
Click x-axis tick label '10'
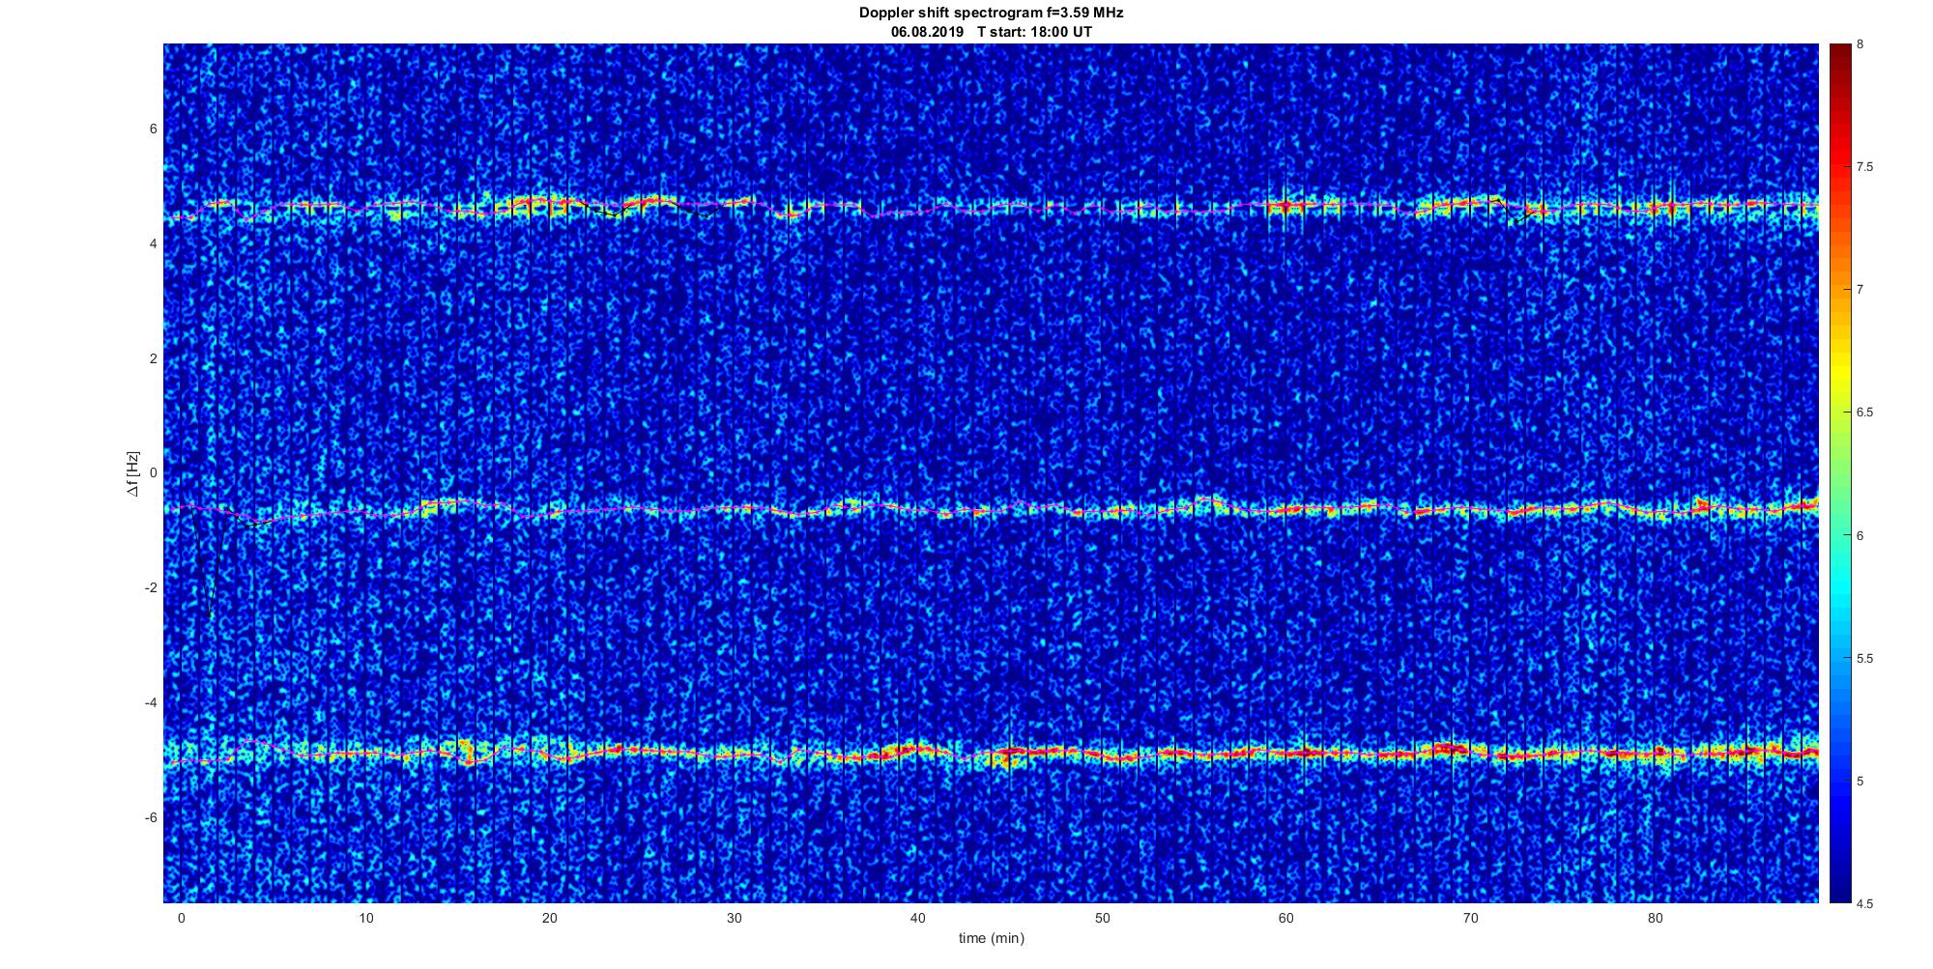364,918
